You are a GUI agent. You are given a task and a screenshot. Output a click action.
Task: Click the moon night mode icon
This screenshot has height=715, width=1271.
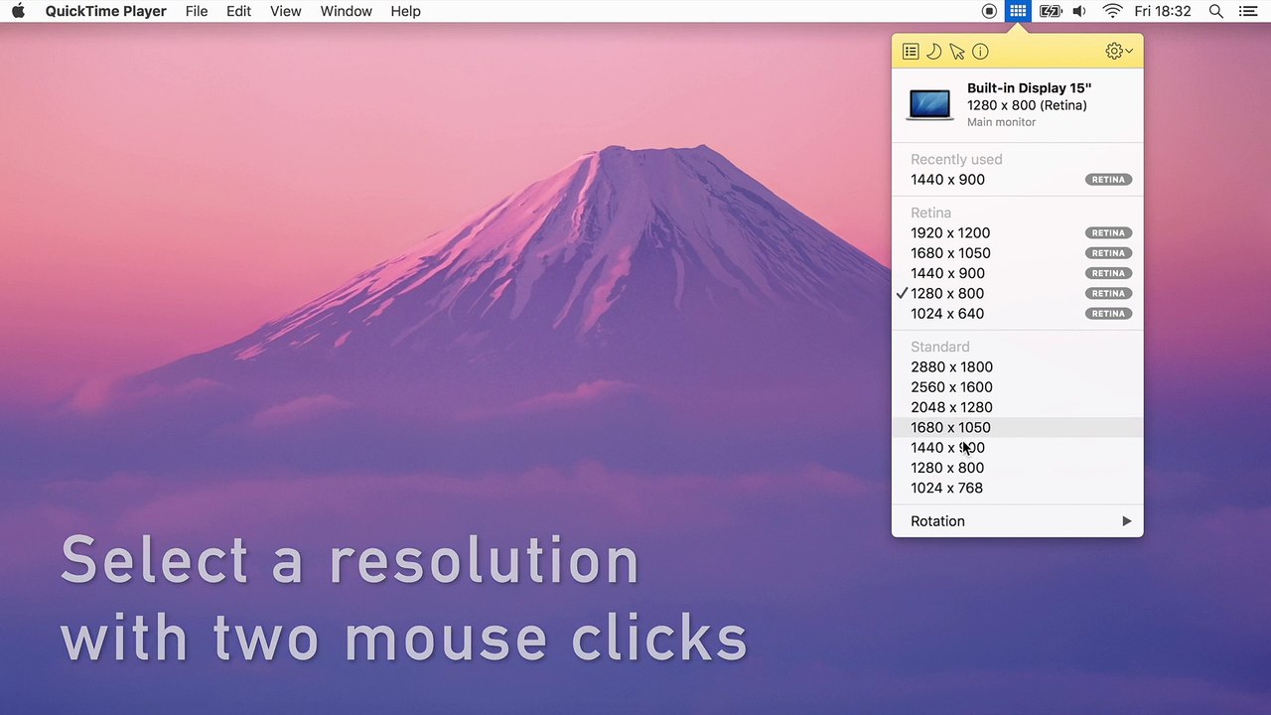pos(933,52)
